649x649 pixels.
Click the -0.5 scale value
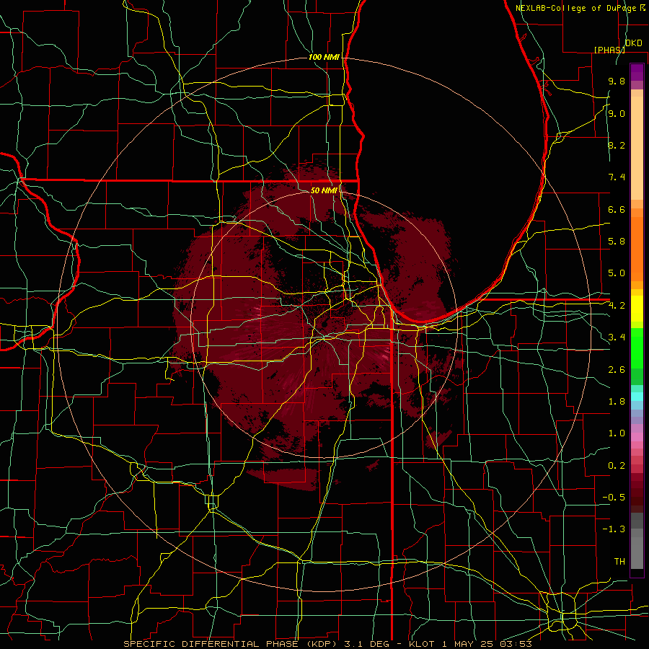[614, 498]
